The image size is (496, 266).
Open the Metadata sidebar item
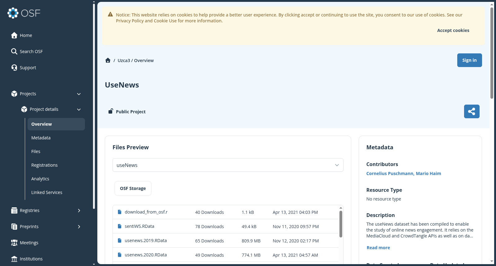point(56,138)
